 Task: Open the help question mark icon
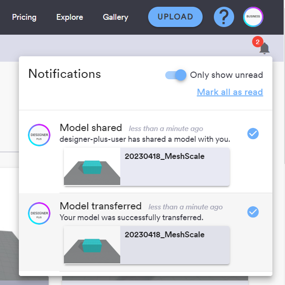click(224, 17)
